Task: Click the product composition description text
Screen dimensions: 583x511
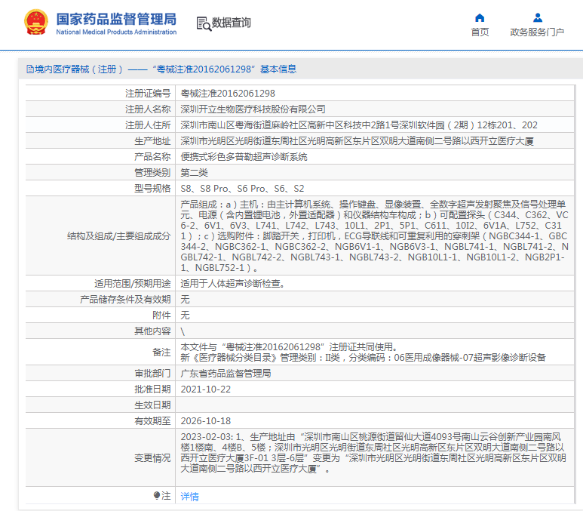Action: pos(374,236)
